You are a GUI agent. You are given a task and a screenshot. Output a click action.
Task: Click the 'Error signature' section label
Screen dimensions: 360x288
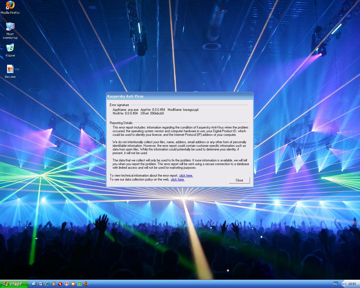click(x=119, y=105)
